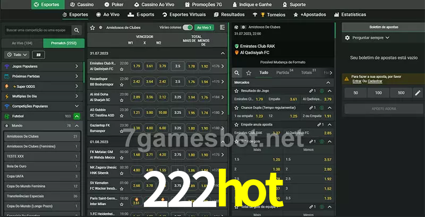The image size is (425, 217).
Task: Select the Prematch (2252) toggle
Action: 63,43
